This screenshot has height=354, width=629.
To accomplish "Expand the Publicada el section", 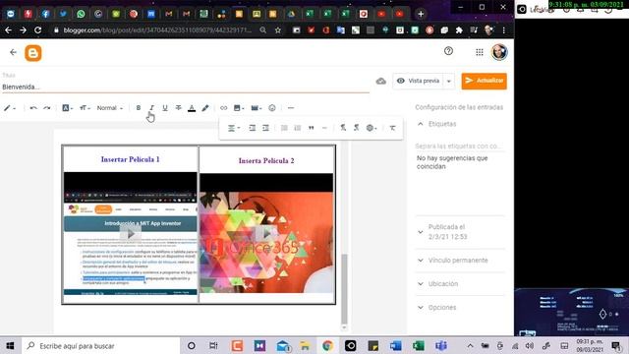I will 420,232.
